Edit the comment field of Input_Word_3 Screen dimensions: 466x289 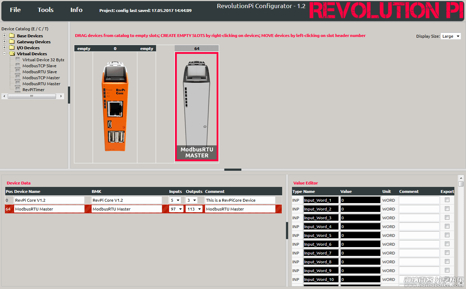click(419, 218)
